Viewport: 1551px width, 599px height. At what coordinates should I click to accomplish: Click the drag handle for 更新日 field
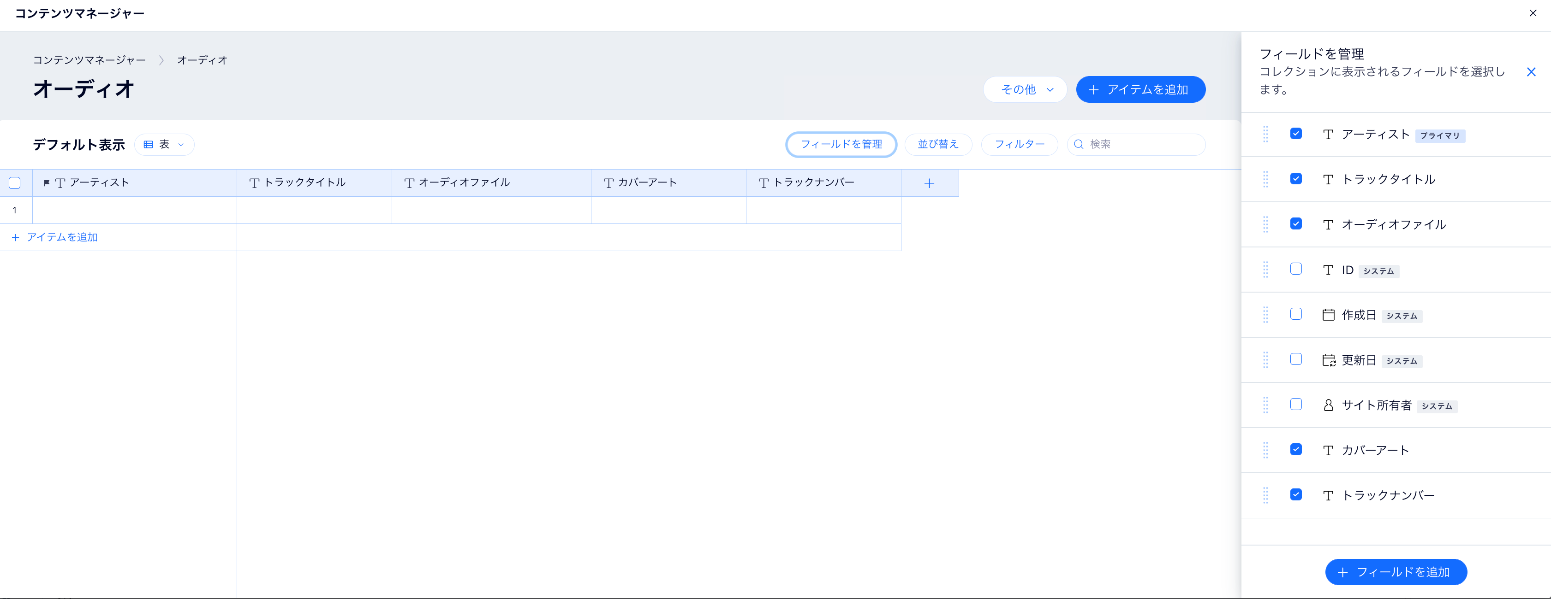1265,360
